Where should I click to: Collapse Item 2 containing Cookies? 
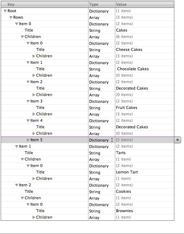point(17,185)
